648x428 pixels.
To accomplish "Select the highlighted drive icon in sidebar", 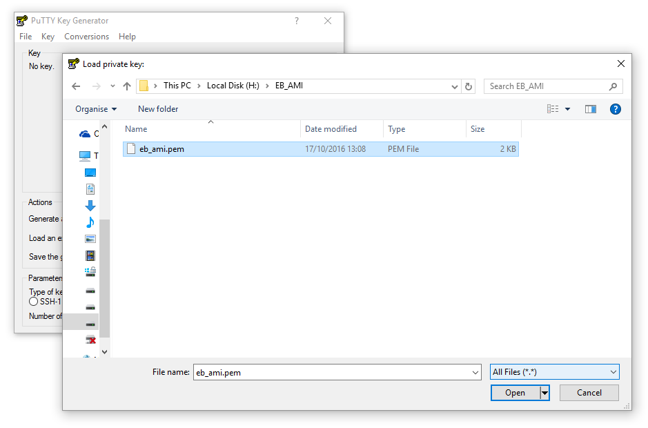I will tap(90, 324).
